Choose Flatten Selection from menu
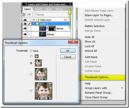 click(95, 26)
